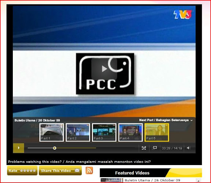Mute audio with the speaker icon
Image resolution: width=211 pixels, height=183 pixels.
(189, 148)
